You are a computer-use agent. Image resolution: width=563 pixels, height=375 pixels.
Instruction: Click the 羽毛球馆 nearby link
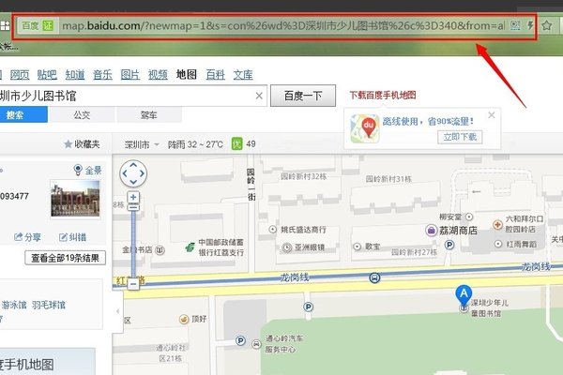click(49, 305)
